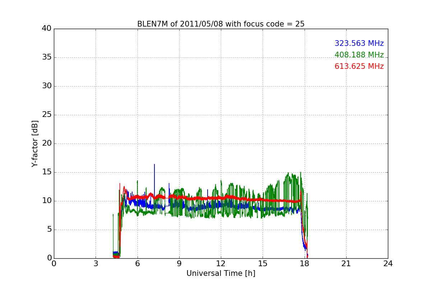Click the x-axis tick label 12
The width and height of the screenshot is (431, 287).
tap(221, 264)
